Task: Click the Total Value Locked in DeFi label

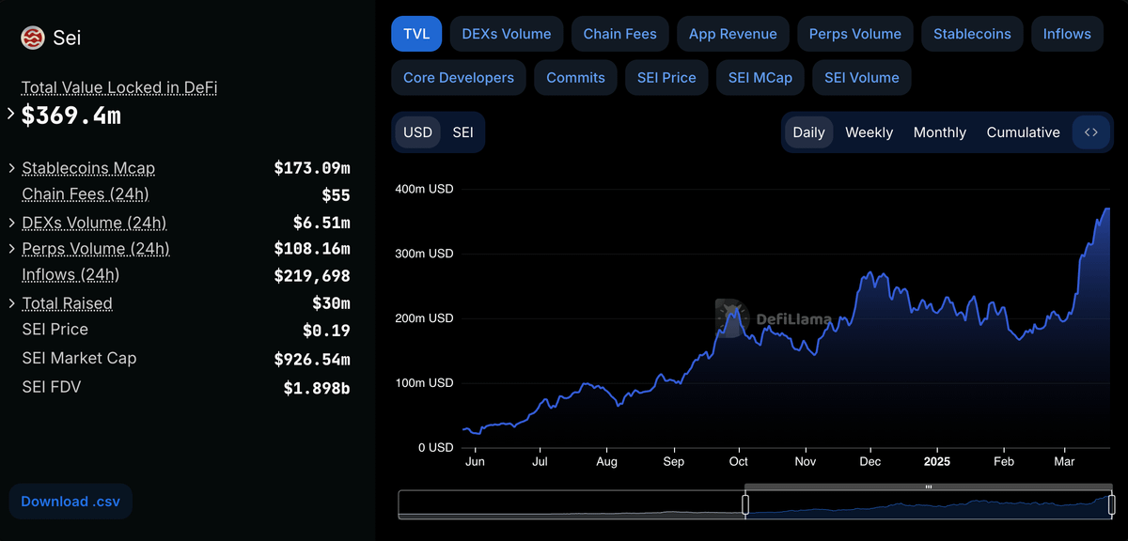Action: 119,87
